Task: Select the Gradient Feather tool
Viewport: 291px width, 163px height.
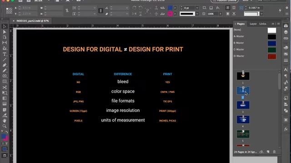Action: (5, 104)
